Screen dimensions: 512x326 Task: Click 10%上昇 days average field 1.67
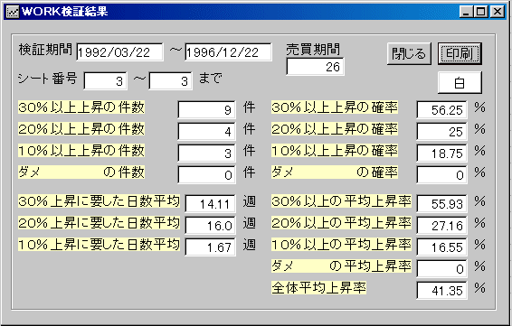[x=210, y=247]
